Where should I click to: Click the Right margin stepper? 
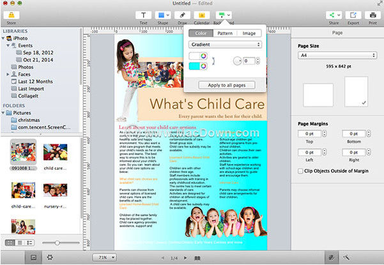coord(369,152)
